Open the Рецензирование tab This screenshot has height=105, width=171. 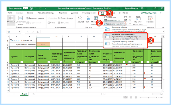tap(89, 13)
